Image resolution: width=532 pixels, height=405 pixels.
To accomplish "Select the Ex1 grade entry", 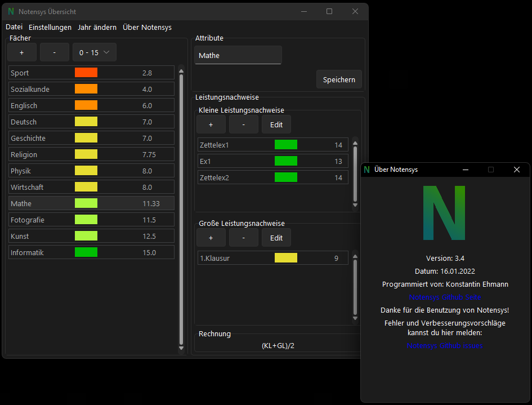I will (273, 161).
